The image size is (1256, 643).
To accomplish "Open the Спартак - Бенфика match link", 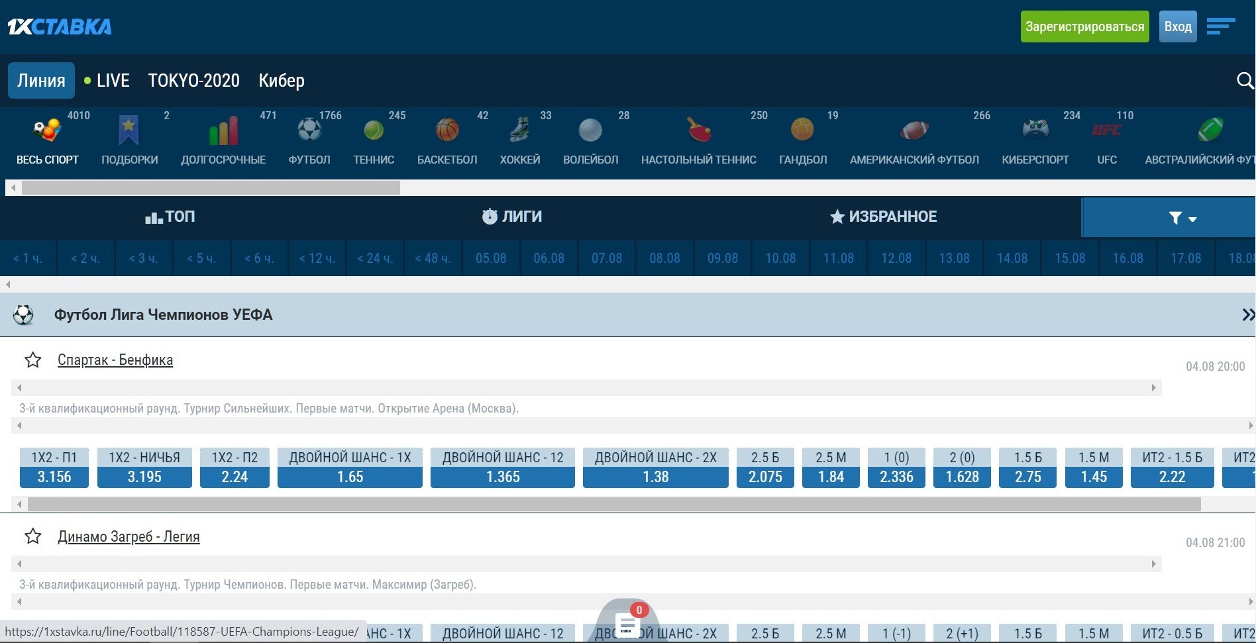I will pos(115,360).
